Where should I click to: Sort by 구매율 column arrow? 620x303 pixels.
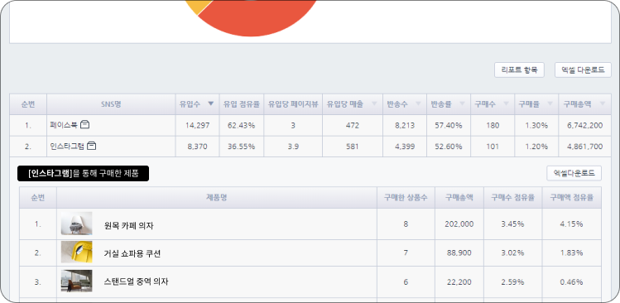click(x=550, y=103)
